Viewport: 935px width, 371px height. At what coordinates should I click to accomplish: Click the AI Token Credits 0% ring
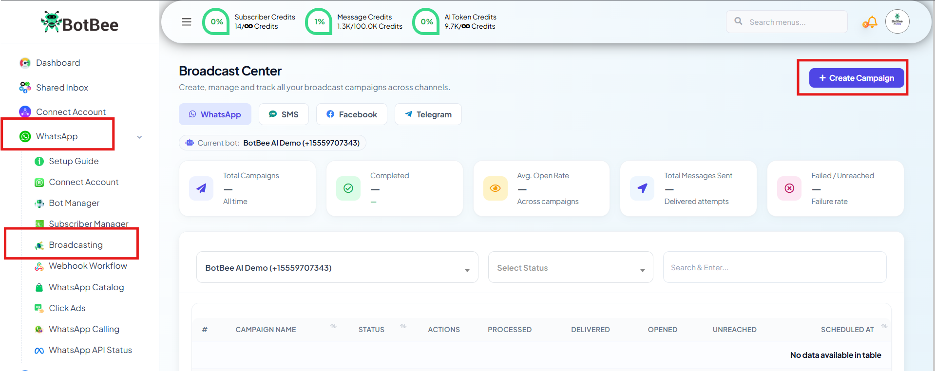click(x=426, y=21)
